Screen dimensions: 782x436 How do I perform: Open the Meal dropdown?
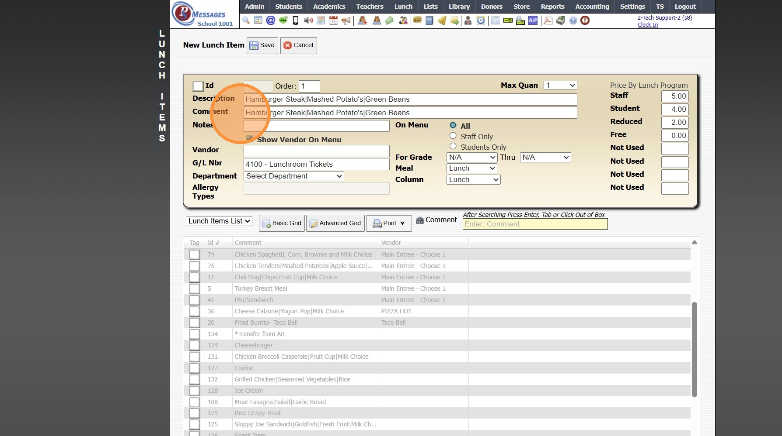click(472, 168)
